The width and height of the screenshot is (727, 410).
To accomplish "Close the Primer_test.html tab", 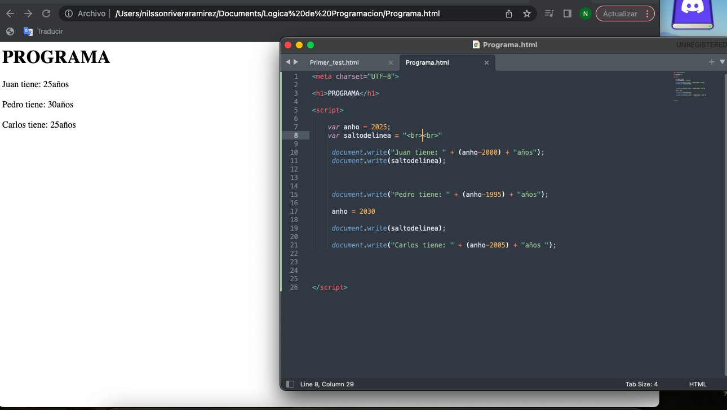I will (391, 62).
